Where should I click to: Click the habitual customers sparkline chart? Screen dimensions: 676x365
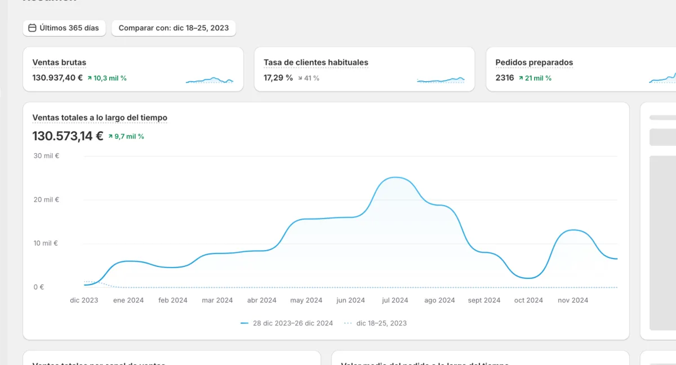(441, 81)
